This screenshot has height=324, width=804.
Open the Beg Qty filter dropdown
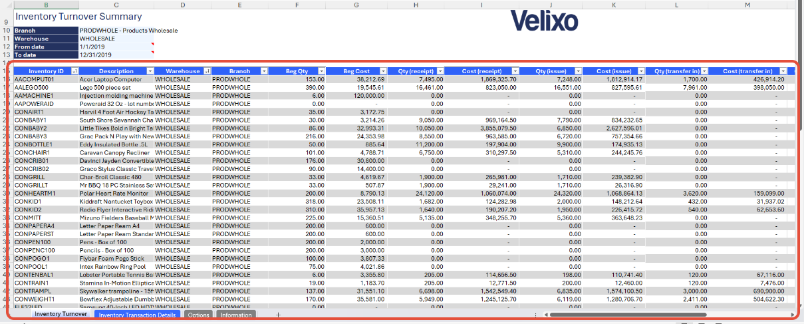point(321,71)
